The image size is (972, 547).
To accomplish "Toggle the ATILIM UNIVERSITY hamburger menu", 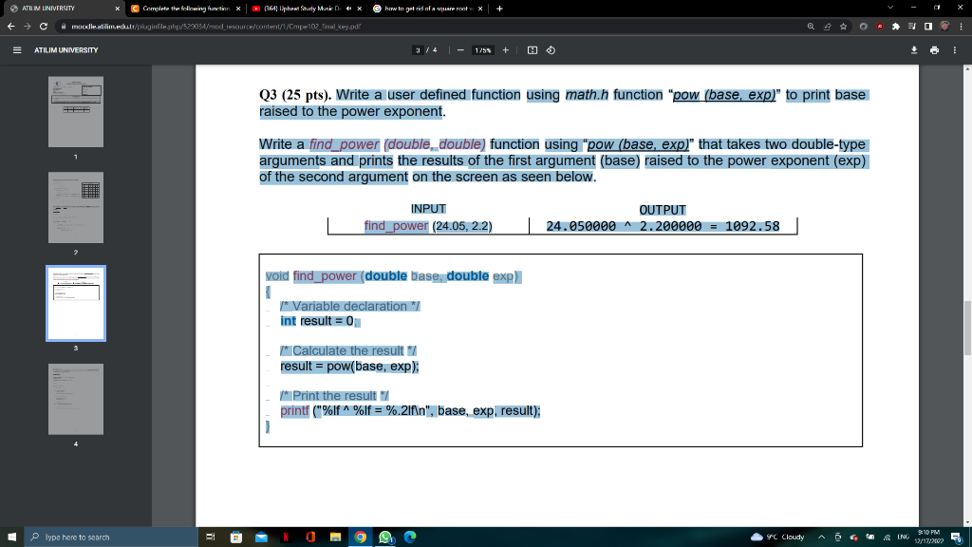I will click(x=17, y=52).
